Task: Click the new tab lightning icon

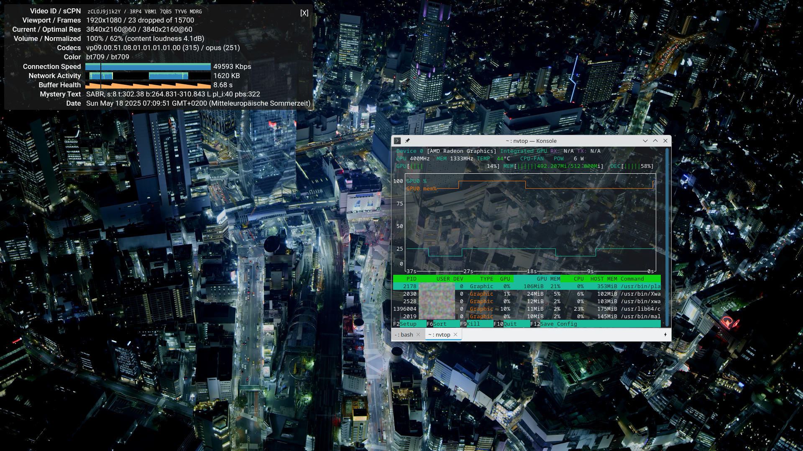Action: coord(665,334)
